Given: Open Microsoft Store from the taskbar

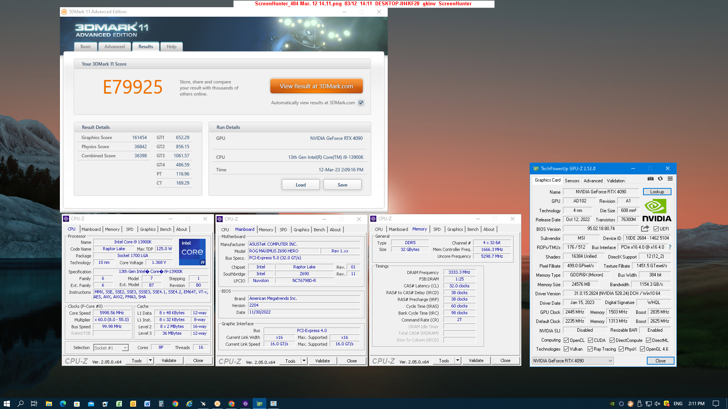Looking at the screenshot, I should pyautogui.click(x=77, y=404).
